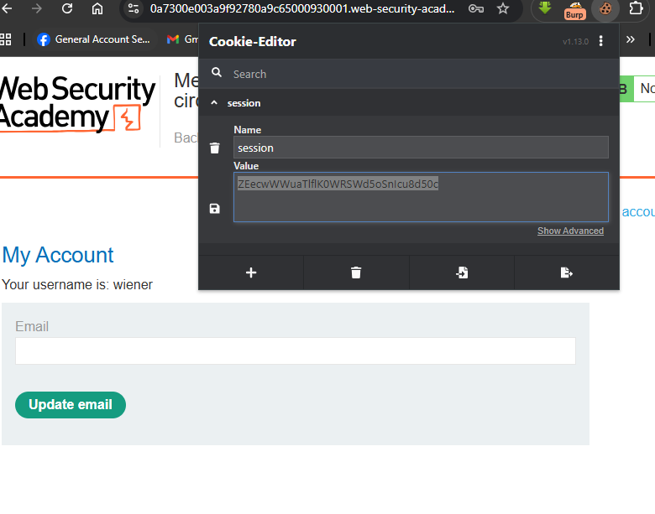Viewport: 655px width, 514px height.
Task: Bookmark this page with the star
Action: (x=503, y=8)
